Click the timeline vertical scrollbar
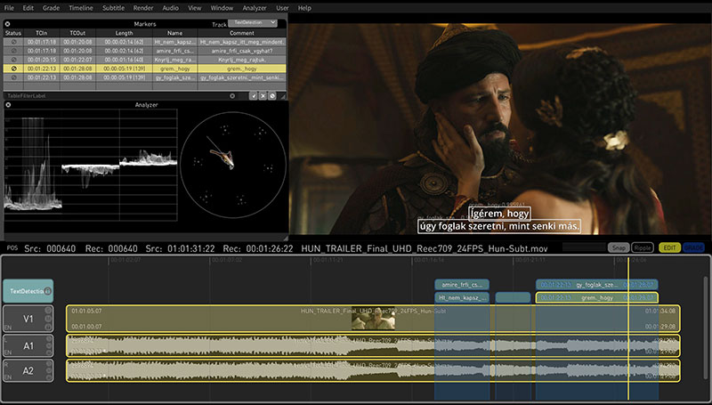 tap(705, 327)
